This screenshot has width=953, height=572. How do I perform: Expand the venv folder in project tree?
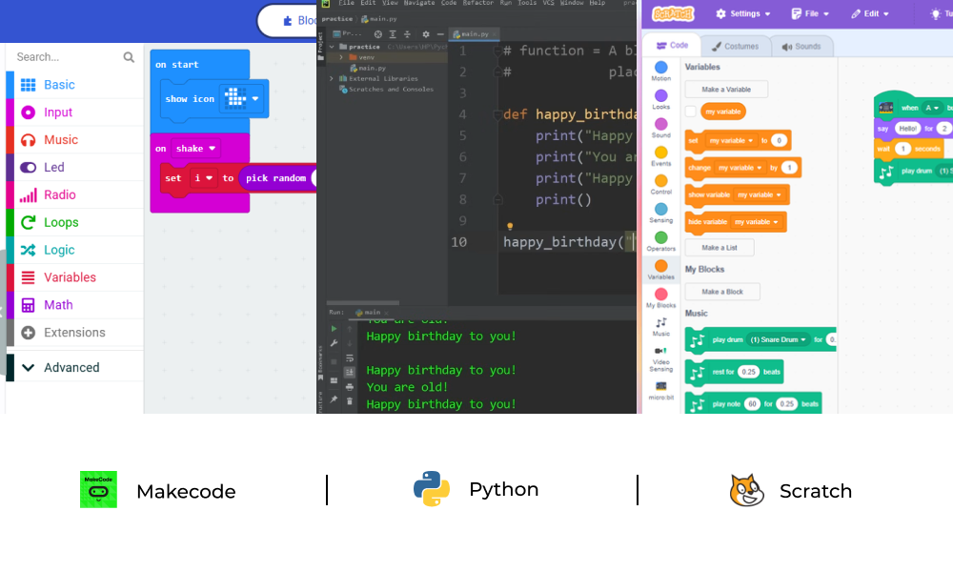pyautogui.click(x=341, y=57)
